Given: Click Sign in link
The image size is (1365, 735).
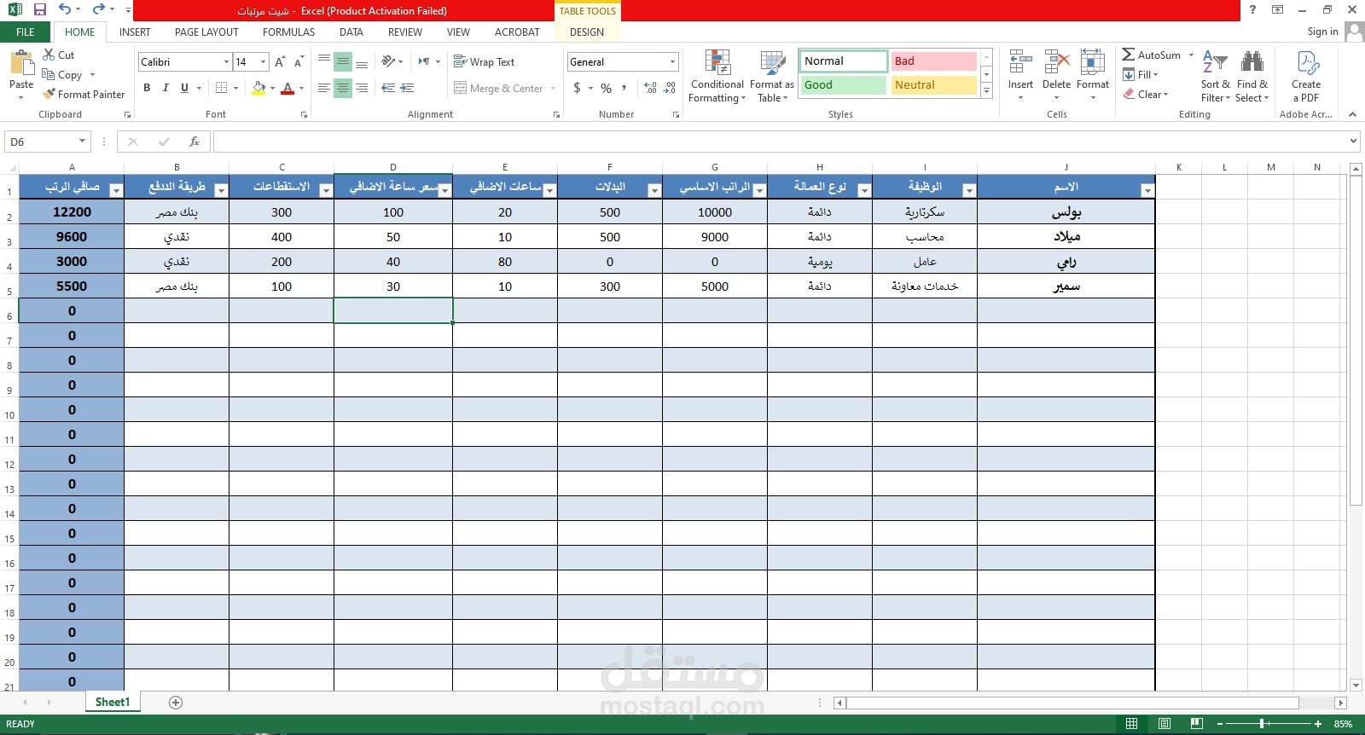Looking at the screenshot, I should click(x=1322, y=32).
